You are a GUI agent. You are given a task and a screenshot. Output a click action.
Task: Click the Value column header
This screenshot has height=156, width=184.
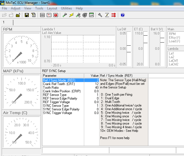coord(92,76)
